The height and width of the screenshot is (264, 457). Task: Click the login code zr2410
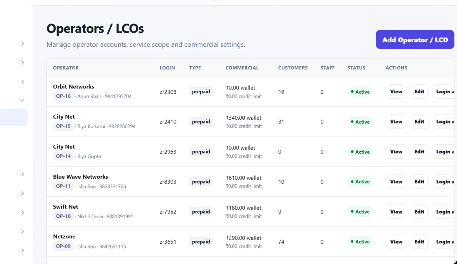[x=168, y=122]
